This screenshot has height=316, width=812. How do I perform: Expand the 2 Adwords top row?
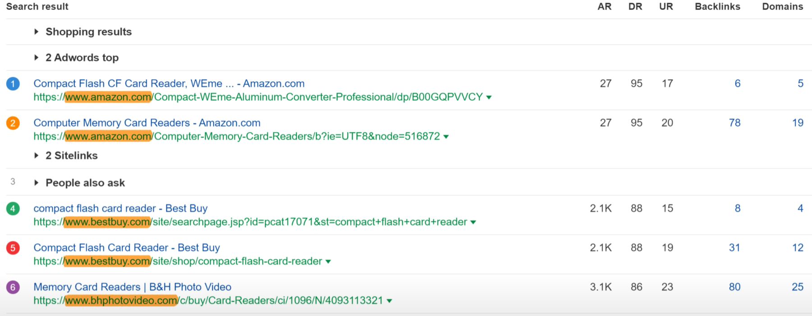point(37,58)
